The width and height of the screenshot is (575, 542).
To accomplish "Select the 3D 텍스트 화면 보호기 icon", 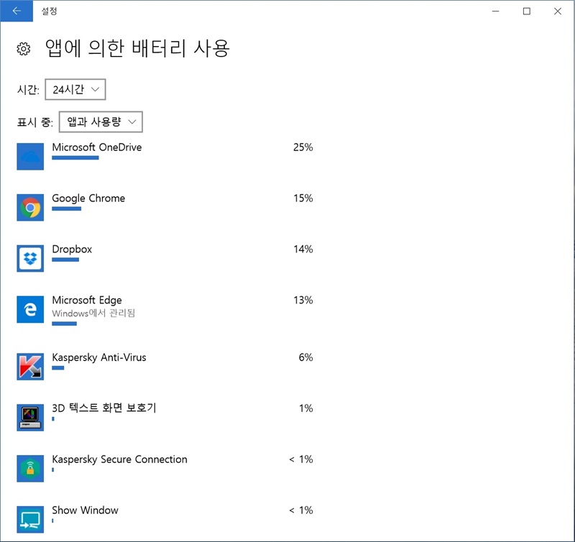I will (x=30, y=418).
